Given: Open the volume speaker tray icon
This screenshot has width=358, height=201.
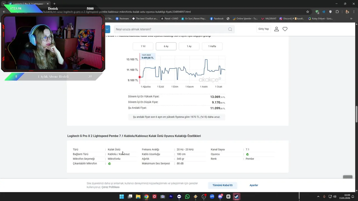Looking at the screenshot, I should pos(335,197).
